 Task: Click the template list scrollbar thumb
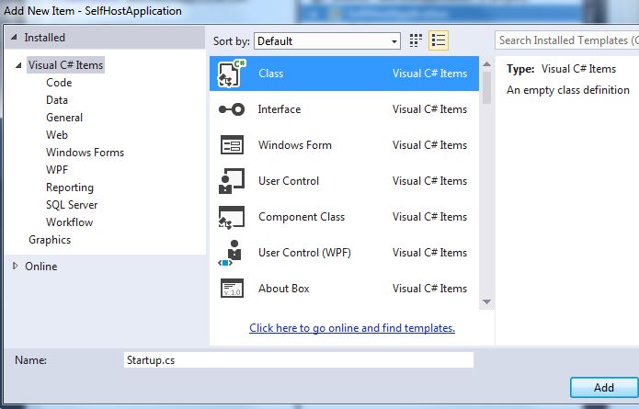[x=486, y=87]
